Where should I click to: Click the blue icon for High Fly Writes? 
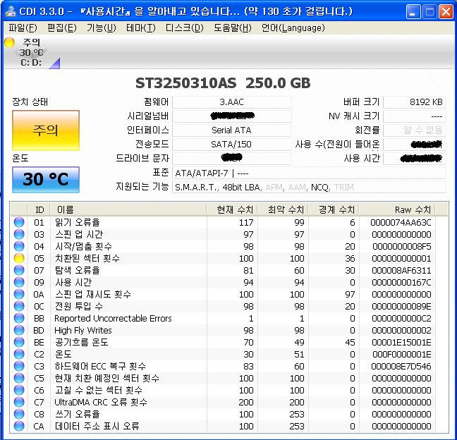point(19,330)
